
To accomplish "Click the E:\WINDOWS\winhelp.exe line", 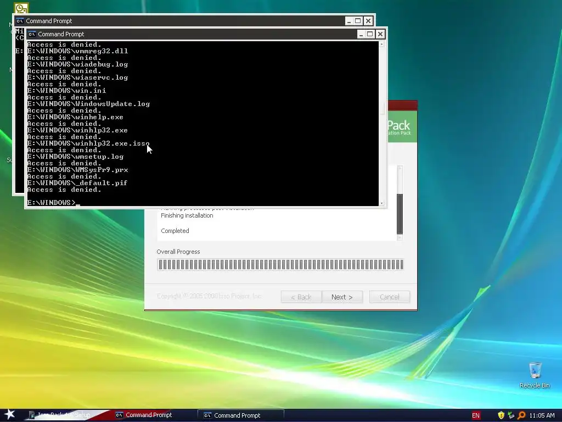I will coord(75,117).
